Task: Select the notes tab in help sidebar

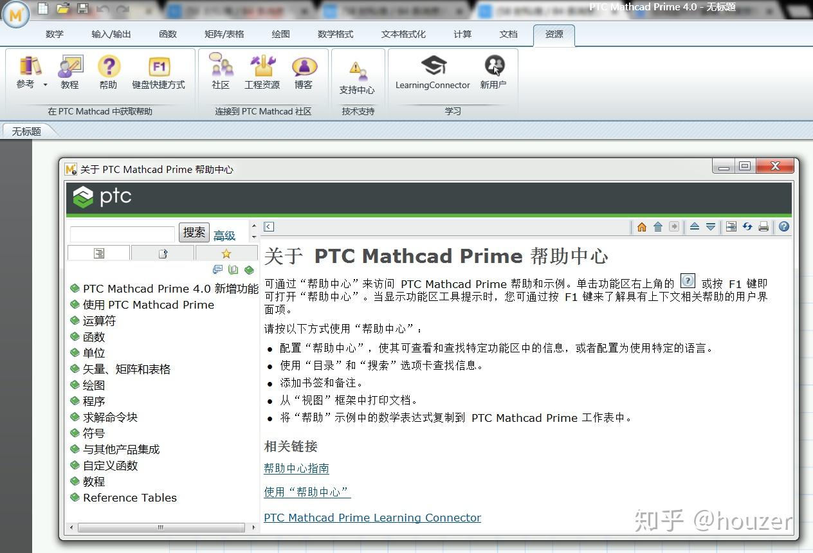Action: 163,253
